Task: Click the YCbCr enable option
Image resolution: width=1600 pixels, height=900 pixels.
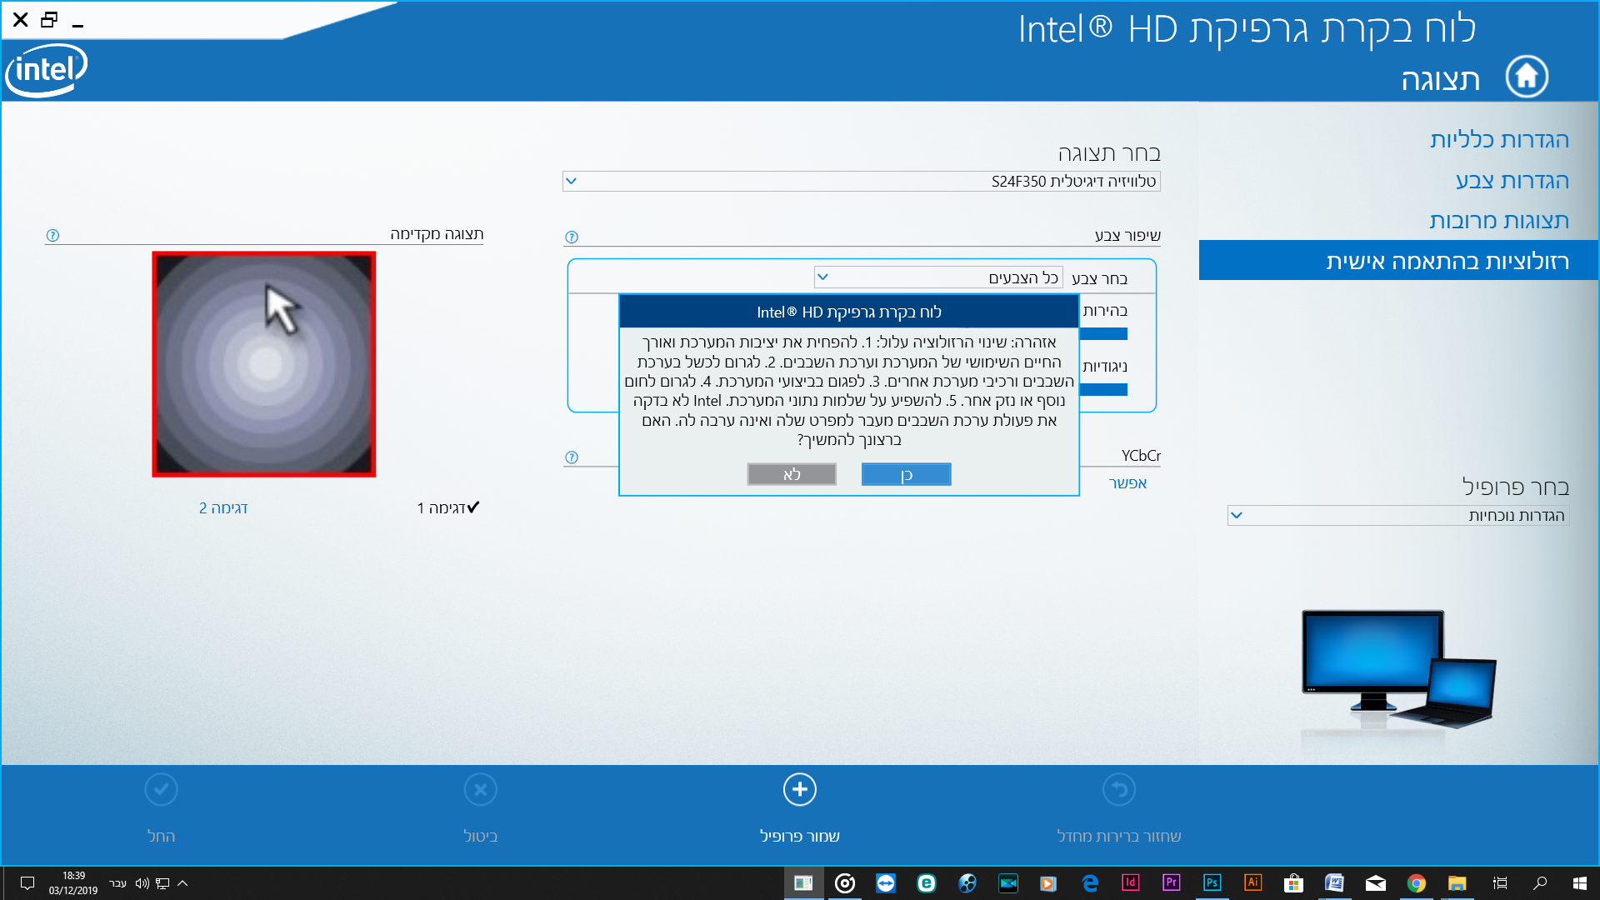Action: tap(1127, 483)
